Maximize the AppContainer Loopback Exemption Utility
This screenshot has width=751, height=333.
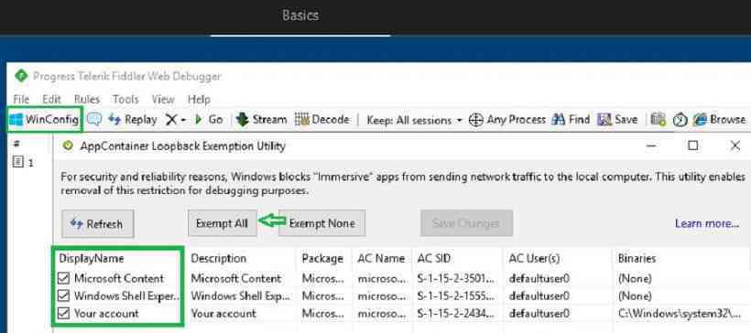[x=692, y=145]
